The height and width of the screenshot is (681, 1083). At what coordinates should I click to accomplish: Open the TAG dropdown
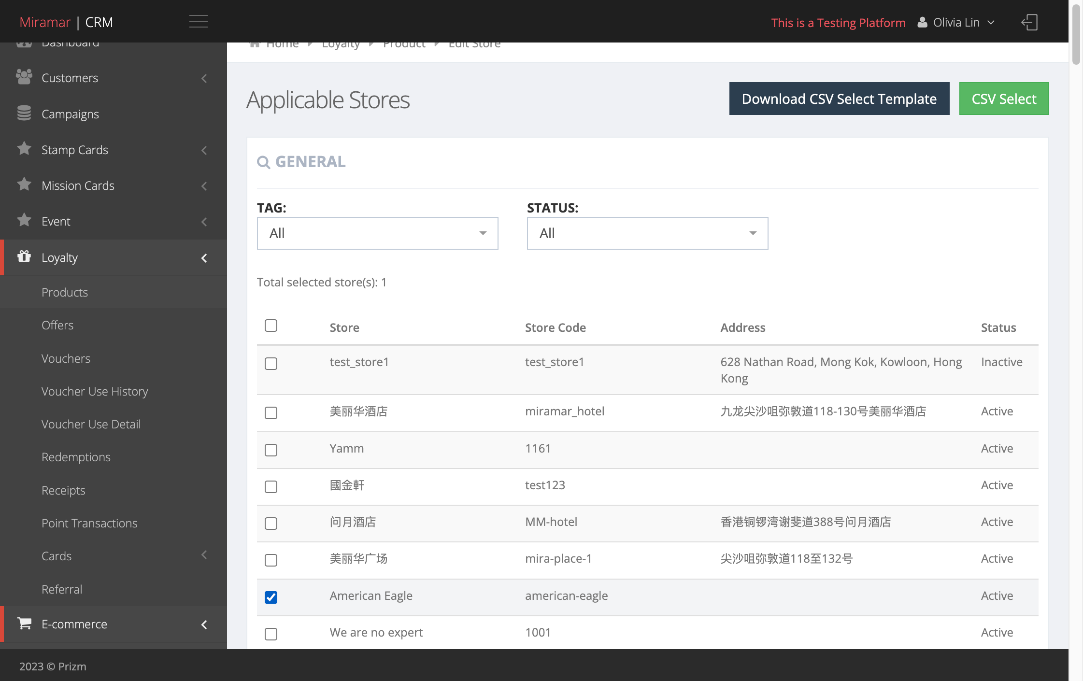click(x=377, y=233)
